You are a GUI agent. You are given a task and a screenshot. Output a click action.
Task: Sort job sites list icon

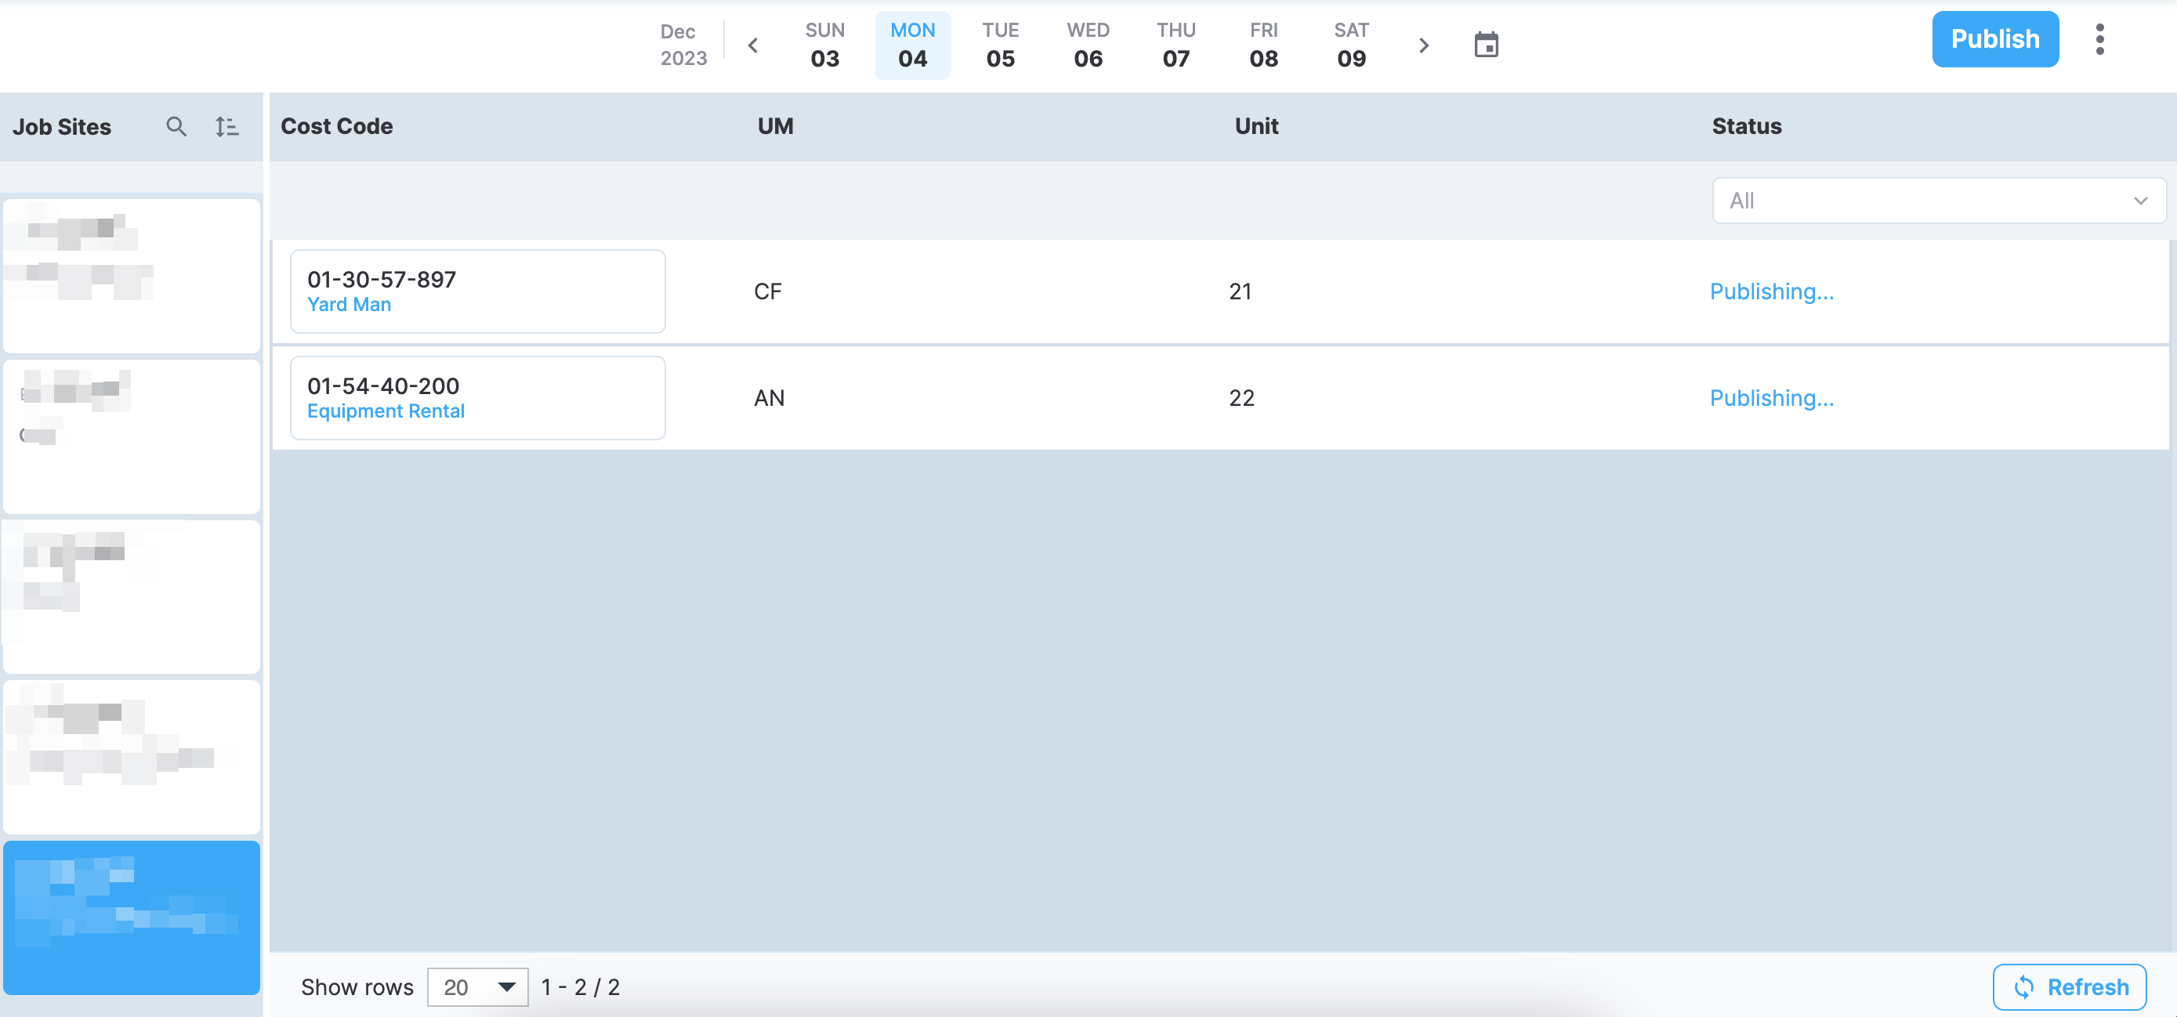click(226, 127)
